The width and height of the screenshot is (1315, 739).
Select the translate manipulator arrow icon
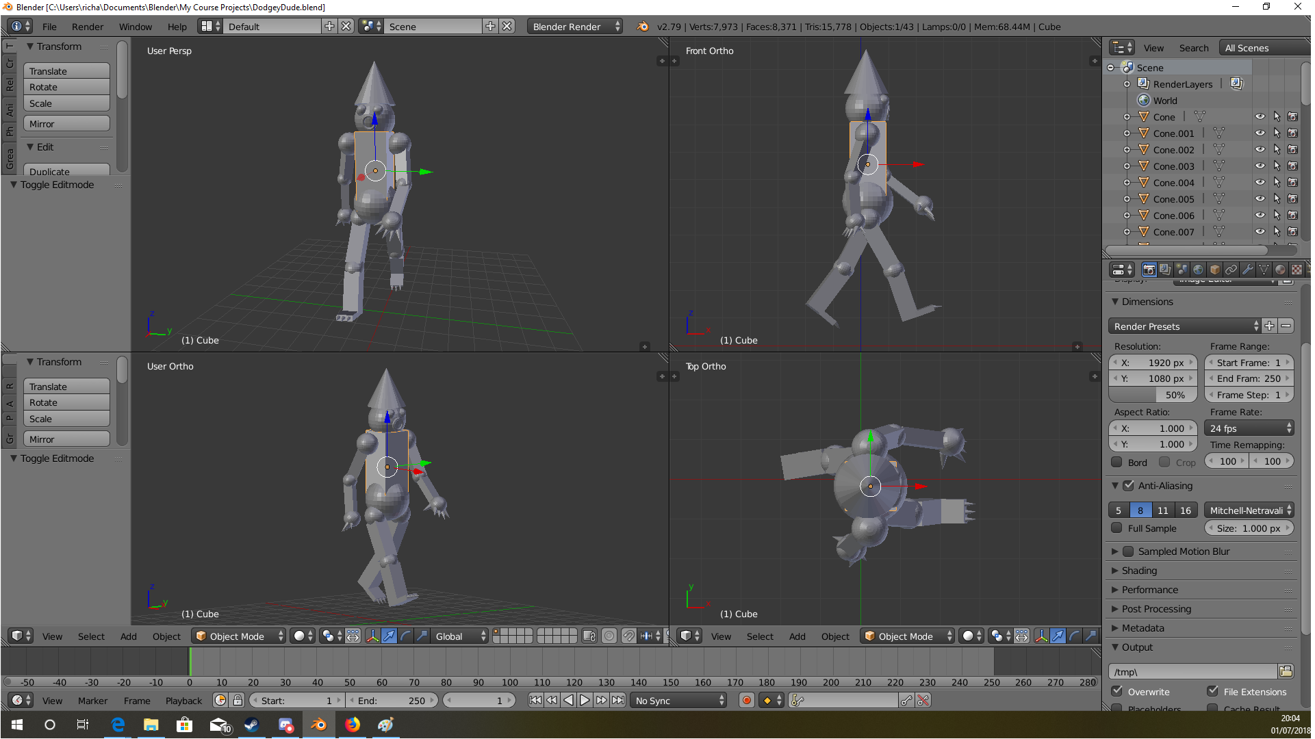click(x=389, y=636)
